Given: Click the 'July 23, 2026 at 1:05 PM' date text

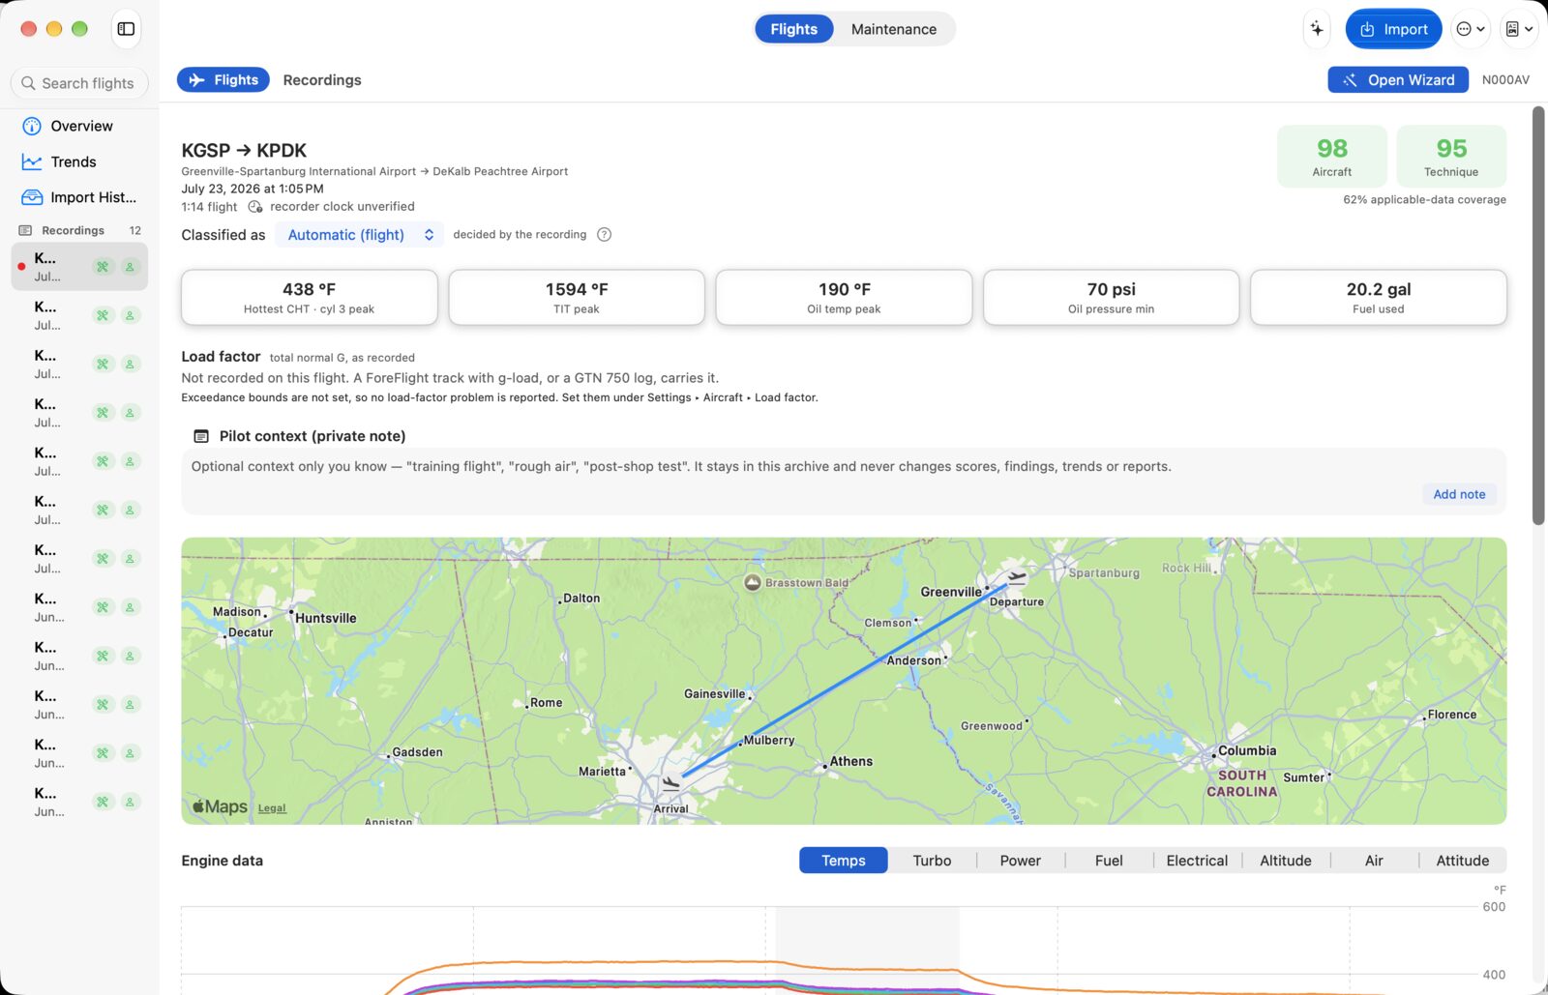Looking at the screenshot, I should (x=253, y=189).
